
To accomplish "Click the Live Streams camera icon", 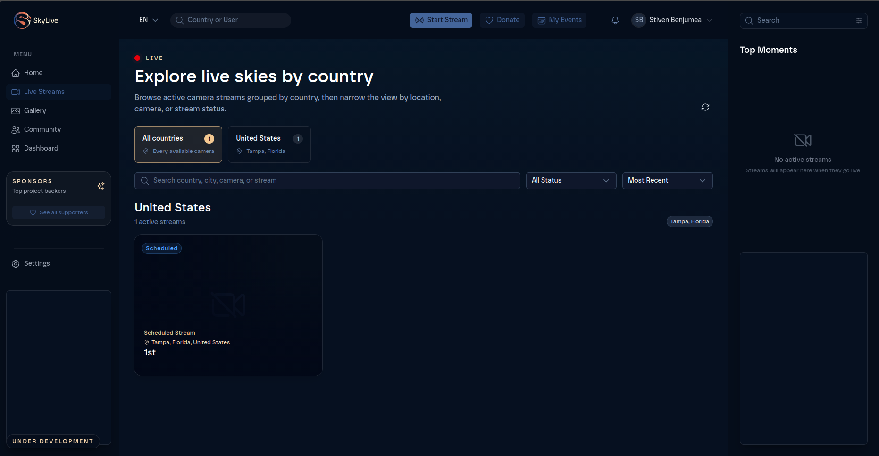I will [16, 92].
